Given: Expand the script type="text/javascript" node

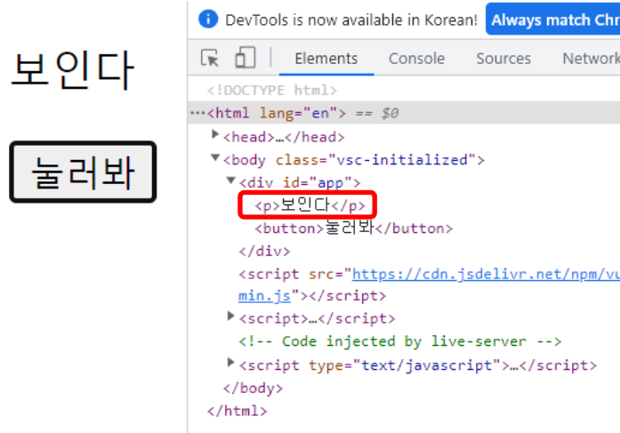Looking at the screenshot, I should [x=231, y=362].
